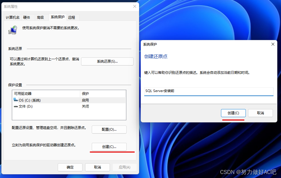Image resolution: width=281 pixels, height=178 pixels.
Task: Click the OS (C:) drive icon
Action: [16, 100]
